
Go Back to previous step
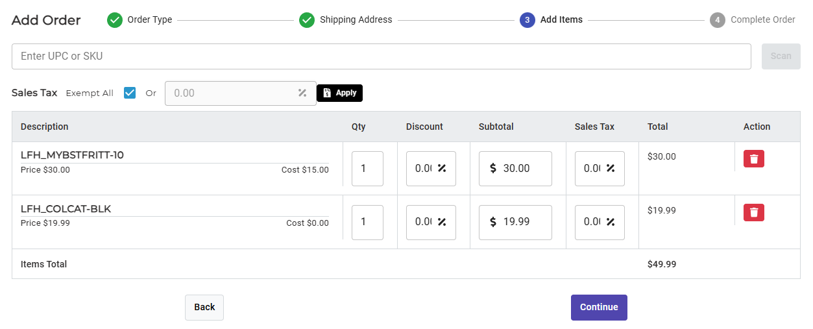click(204, 308)
